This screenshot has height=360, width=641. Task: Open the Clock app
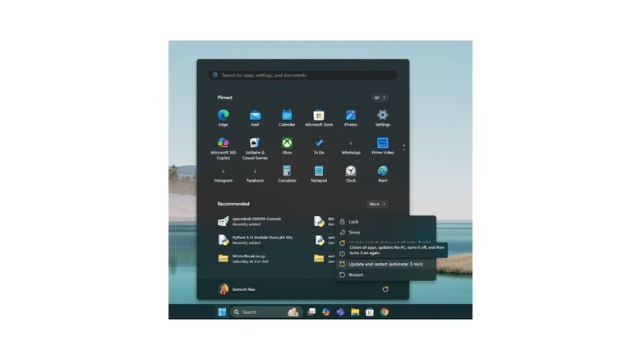(x=351, y=174)
